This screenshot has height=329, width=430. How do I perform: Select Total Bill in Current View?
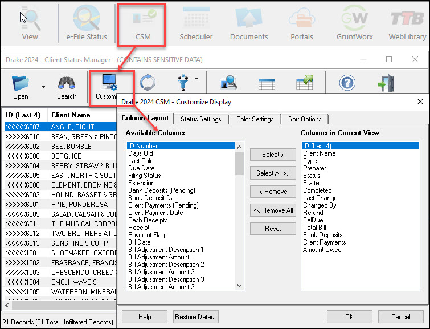click(361, 228)
